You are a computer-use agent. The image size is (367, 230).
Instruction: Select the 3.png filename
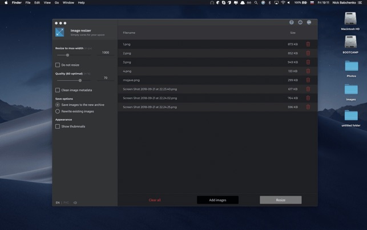(x=127, y=62)
